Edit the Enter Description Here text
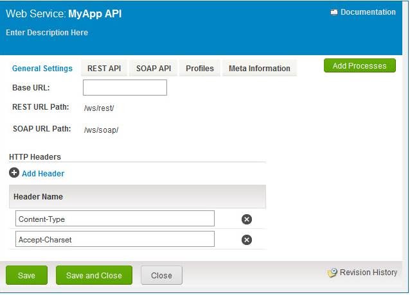The width and height of the screenshot is (410, 295). tap(47, 33)
